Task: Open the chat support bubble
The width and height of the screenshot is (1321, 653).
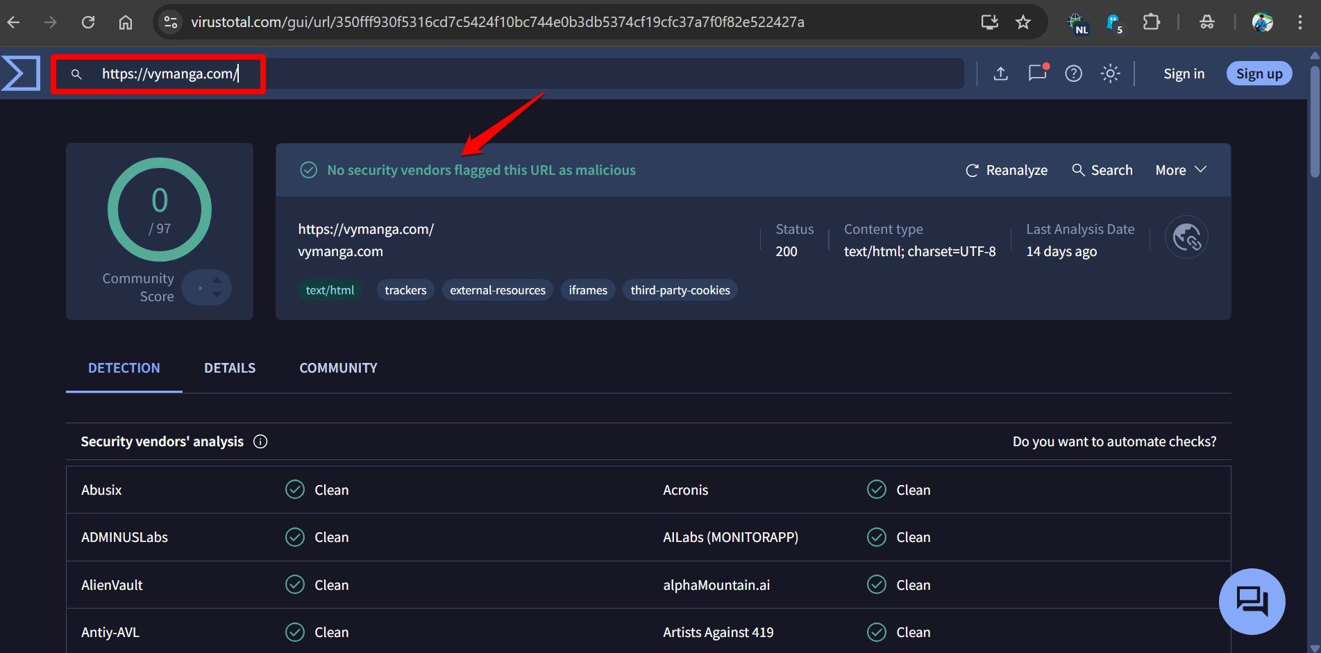Action: click(x=1252, y=601)
